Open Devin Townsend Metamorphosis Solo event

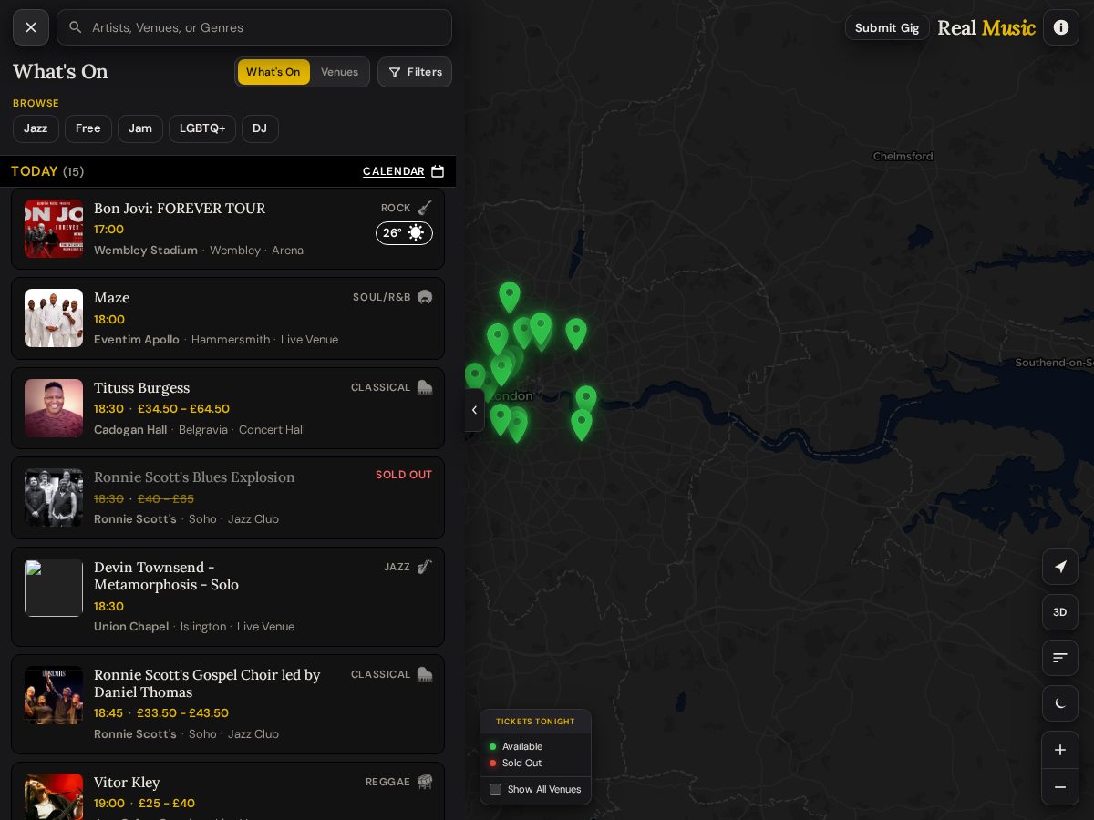[228, 597]
